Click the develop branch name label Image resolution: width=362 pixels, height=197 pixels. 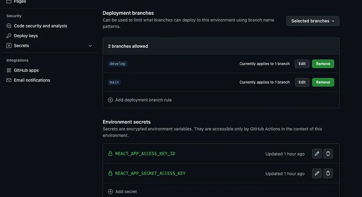(117, 64)
